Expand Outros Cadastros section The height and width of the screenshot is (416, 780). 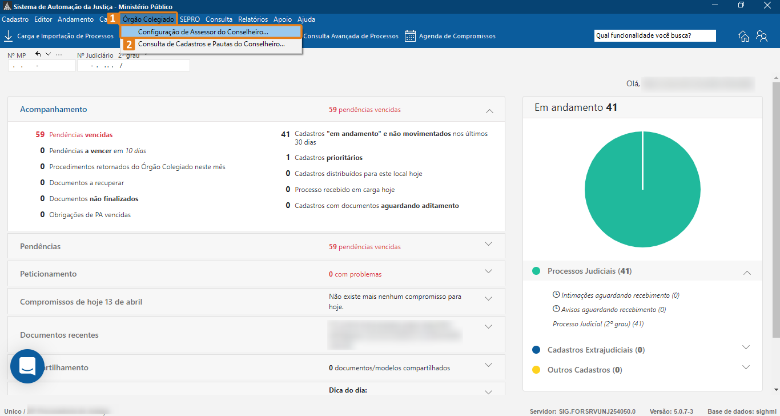[746, 367]
